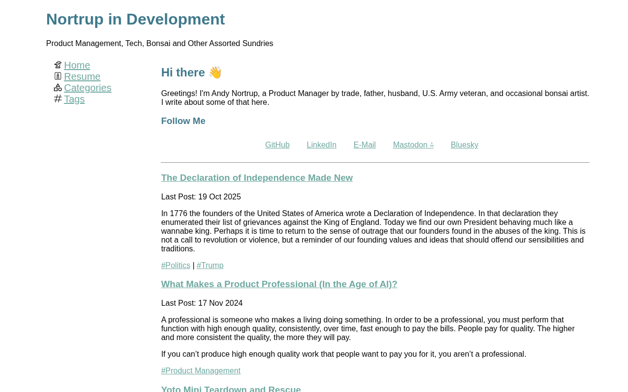Click the Tags hash icon

coord(58,99)
